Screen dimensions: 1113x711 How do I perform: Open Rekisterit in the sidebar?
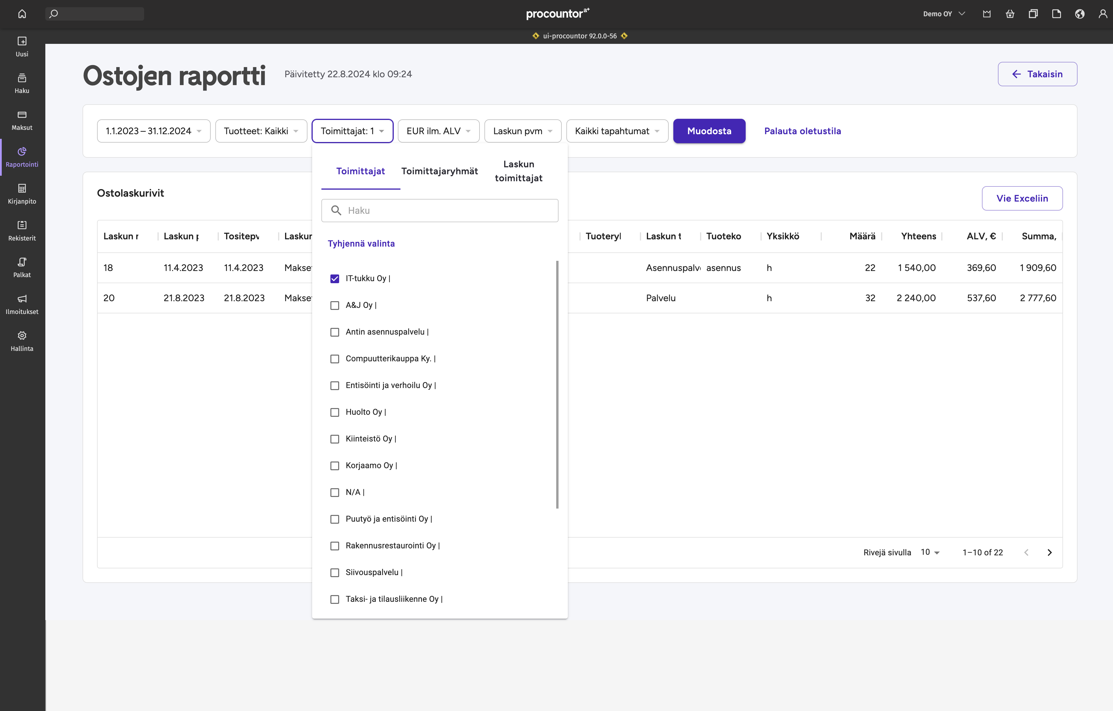click(x=22, y=231)
